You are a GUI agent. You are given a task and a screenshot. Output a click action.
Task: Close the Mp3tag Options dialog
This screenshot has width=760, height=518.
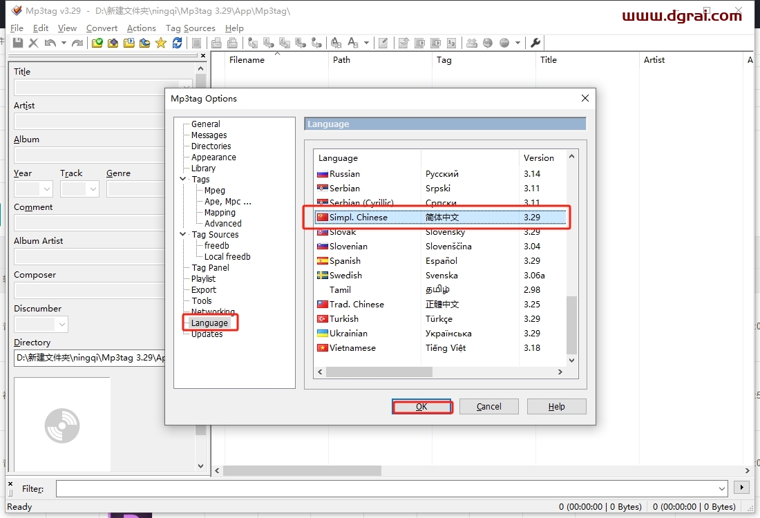585,98
